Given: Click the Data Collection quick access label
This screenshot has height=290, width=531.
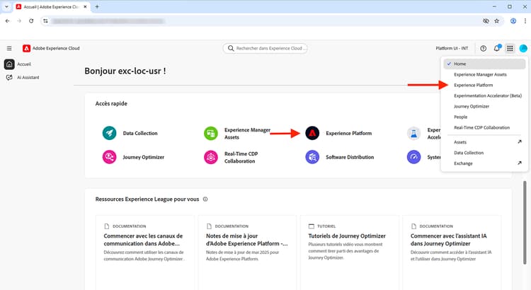Looking at the screenshot, I should click(140, 133).
